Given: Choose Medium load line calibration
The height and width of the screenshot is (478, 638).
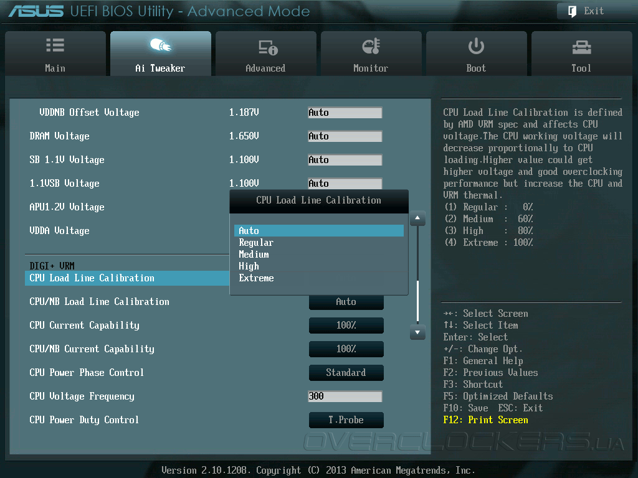Looking at the screenshot, I should click(319, 255).
